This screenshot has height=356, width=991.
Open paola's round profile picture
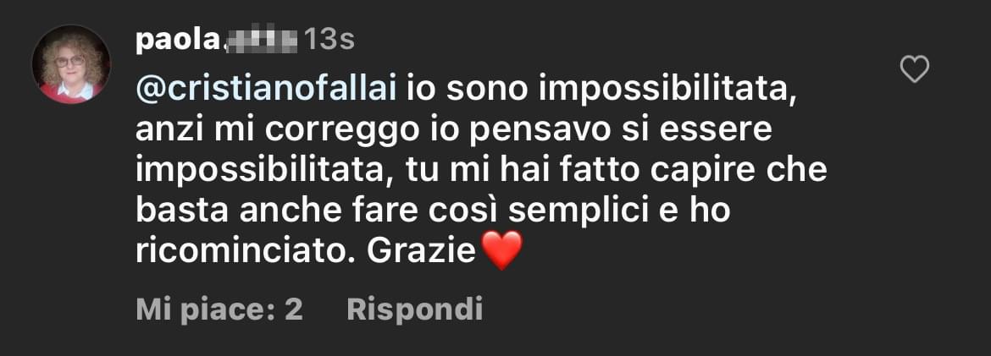point(71,64)
